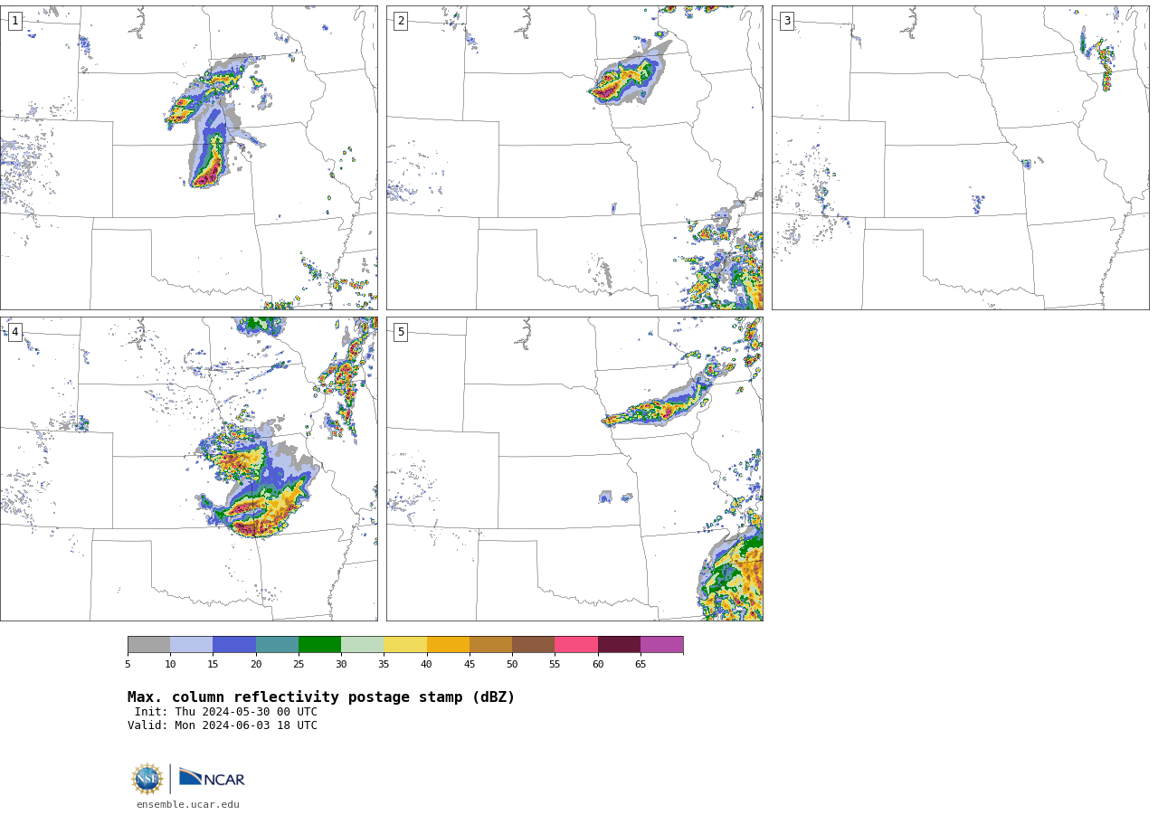Click the Init: Thu 2024-05-30 00 UTC line
Viewport: 1158px width, 815px height.
coord(226,712)
